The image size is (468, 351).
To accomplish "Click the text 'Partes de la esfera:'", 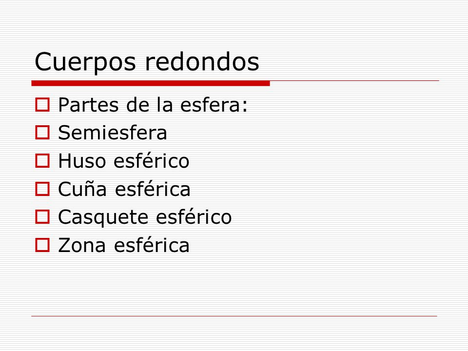I will [153, 105].
